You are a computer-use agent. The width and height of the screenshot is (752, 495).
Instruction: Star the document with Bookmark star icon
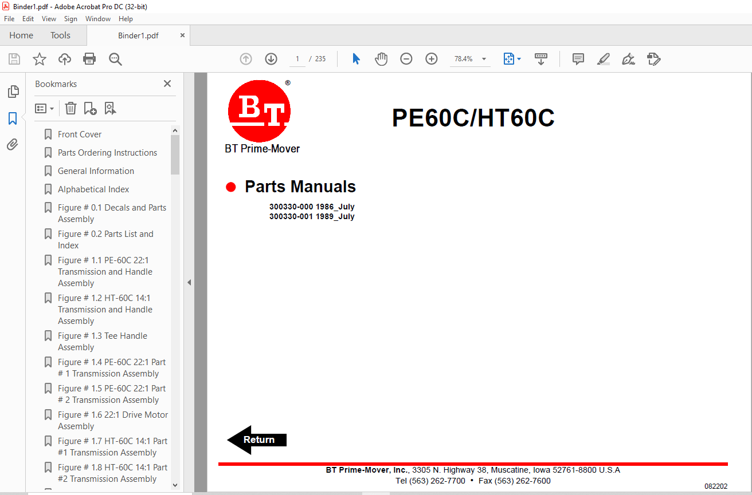coord(40,59)
